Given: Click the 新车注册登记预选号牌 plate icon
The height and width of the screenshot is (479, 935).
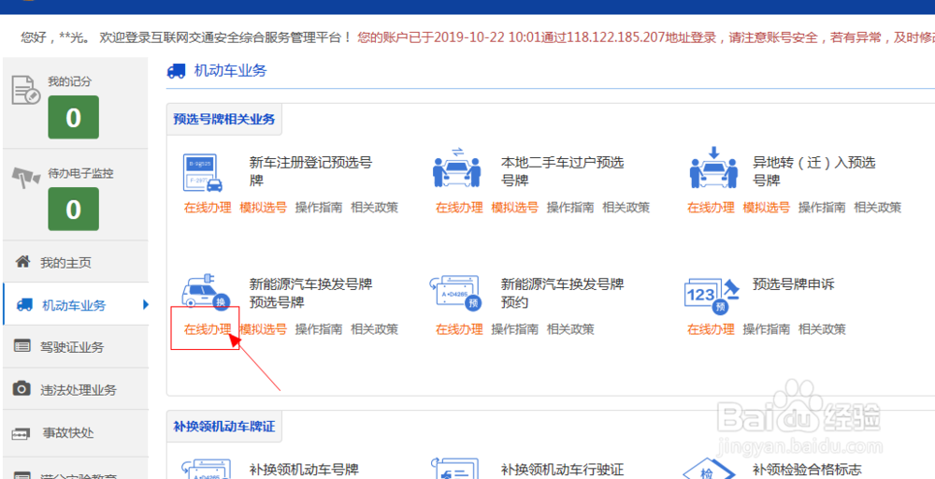Looking at the screenshot, I should click(203, 172).
